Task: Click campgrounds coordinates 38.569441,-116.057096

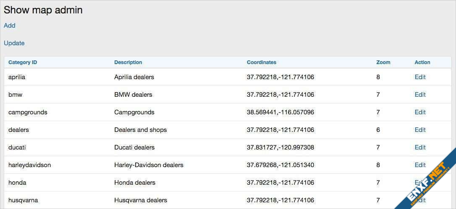Action: tap(280, 112)
